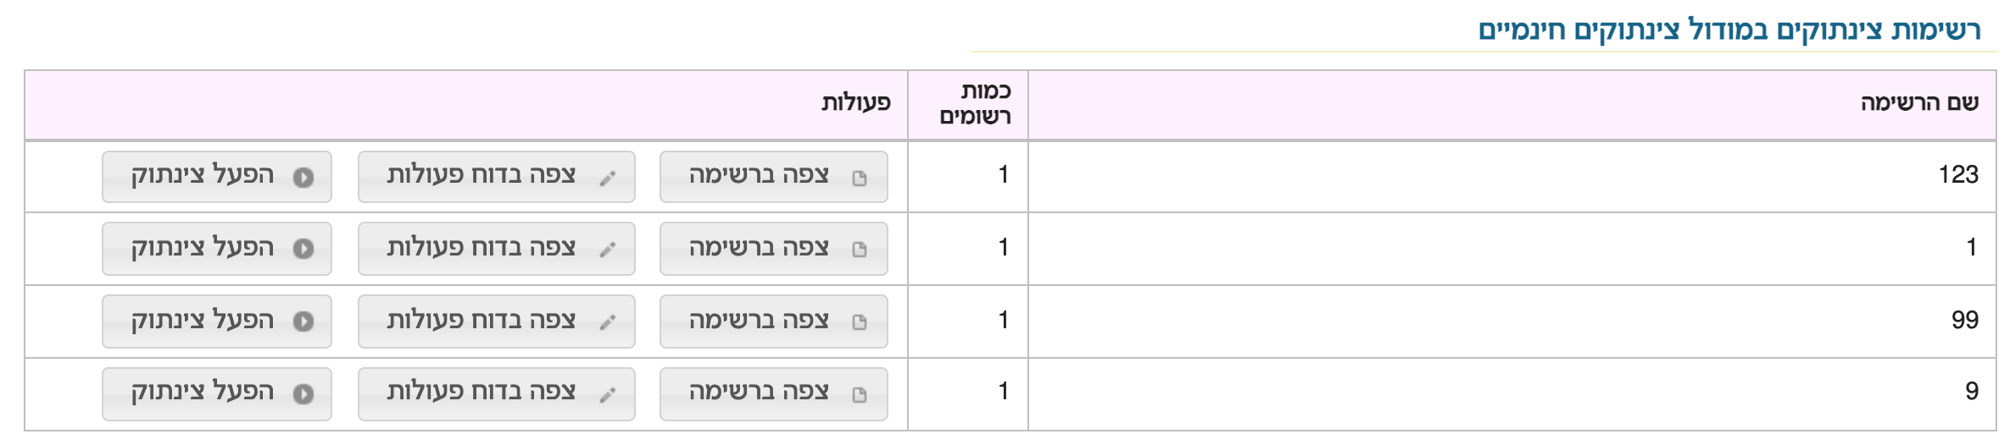Click the pencil icon in row 123

click(x=608, y=179)
